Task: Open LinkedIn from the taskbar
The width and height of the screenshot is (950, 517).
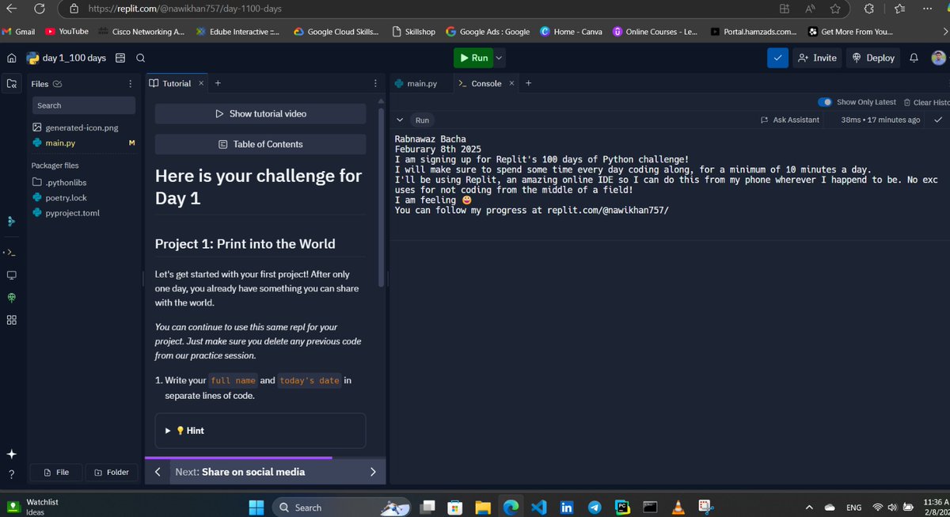Action: coord(567,507)
